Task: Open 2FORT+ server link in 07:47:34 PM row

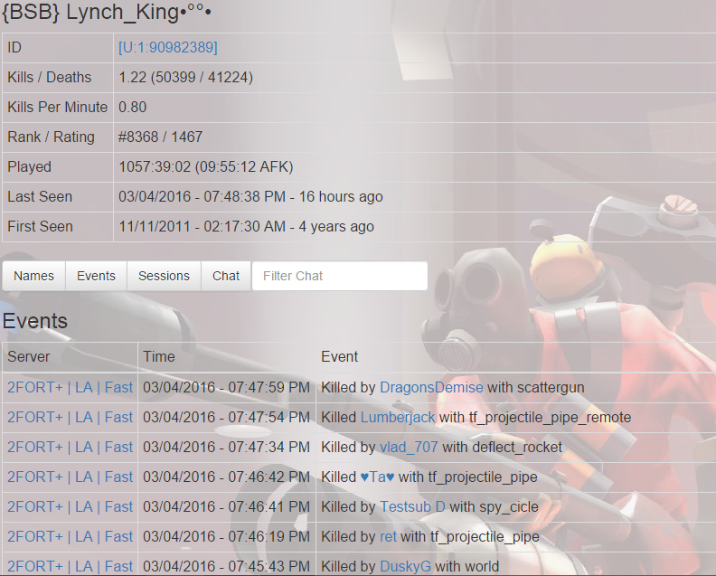Action: pyautogui.click(x=70, y=447)
